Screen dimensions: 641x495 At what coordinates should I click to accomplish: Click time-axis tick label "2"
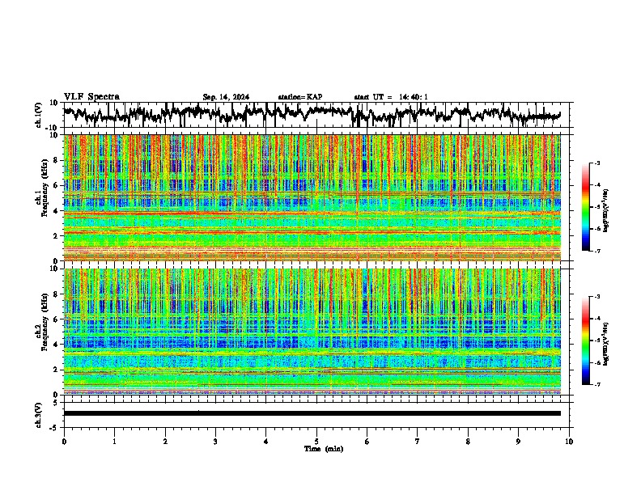tap(165, 442)
